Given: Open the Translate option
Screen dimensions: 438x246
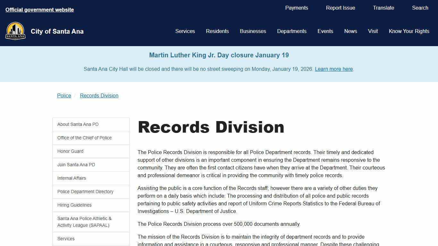Looking at the screenshot, I should 383,8.
